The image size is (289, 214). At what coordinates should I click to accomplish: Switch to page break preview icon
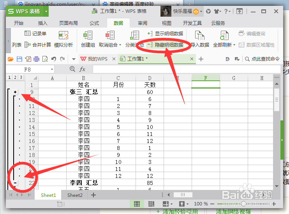click(x=151, y=204)
